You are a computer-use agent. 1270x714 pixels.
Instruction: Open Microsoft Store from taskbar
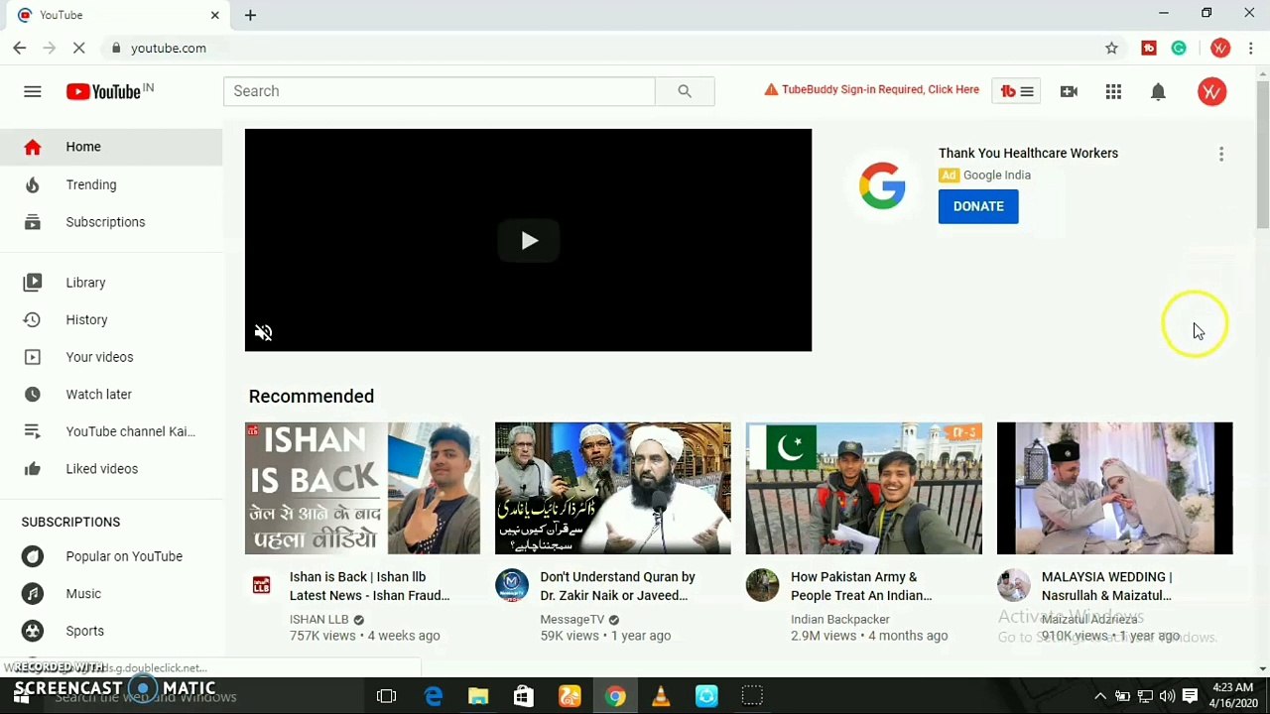[x=524, y=696]
